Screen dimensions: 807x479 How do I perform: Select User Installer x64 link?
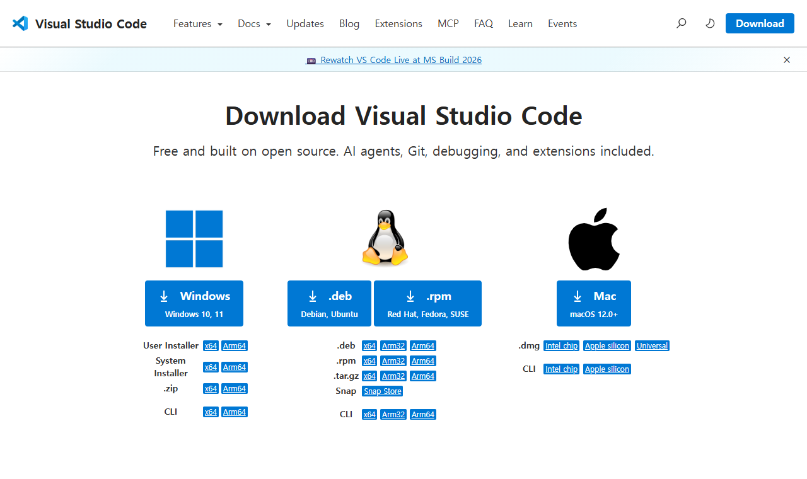point(211,346)
